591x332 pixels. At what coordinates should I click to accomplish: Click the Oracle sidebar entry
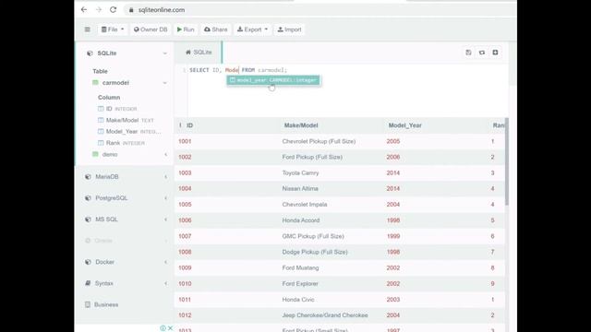pyautogui.click(x=103, y=241)
